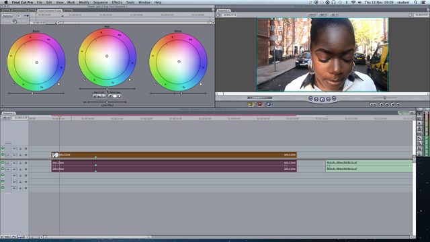The image size is (430, 242).
Task: Reset the Whites color wheel balance
Action: coord(201,84)
